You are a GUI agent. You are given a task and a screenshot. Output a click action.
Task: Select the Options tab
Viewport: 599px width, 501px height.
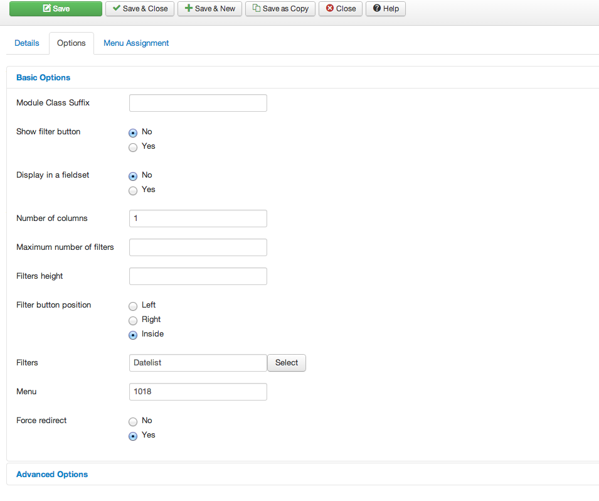point(71,43)
